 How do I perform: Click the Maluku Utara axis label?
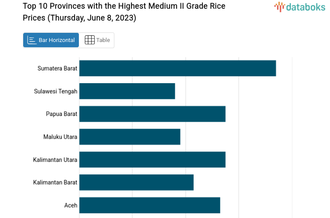click(x=60, y=137)
